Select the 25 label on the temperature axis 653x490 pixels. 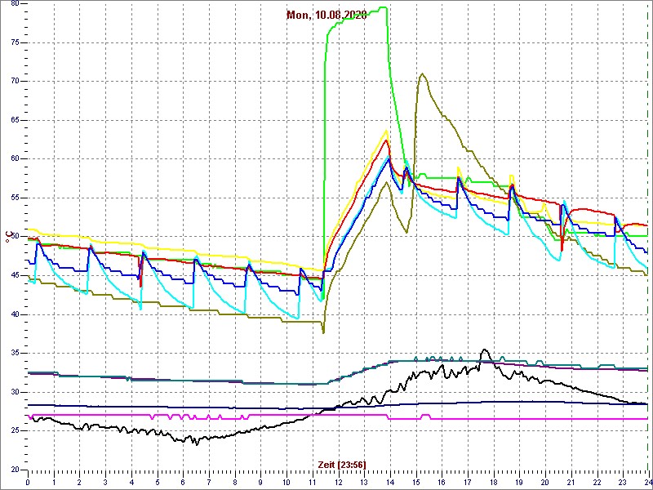pyautogui.click(x=15, y=430)
